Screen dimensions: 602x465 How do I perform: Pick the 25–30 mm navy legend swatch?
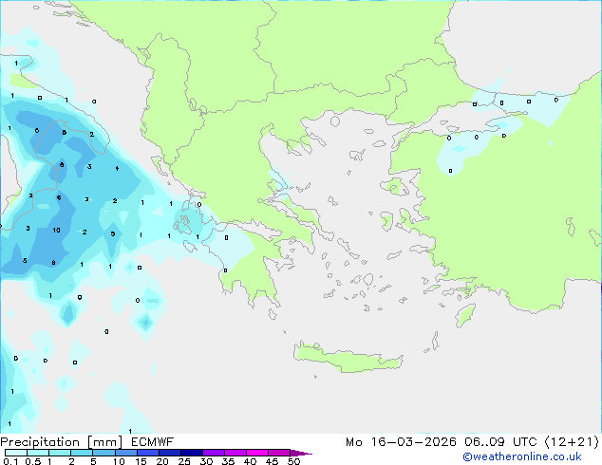[x=192, y=453]
